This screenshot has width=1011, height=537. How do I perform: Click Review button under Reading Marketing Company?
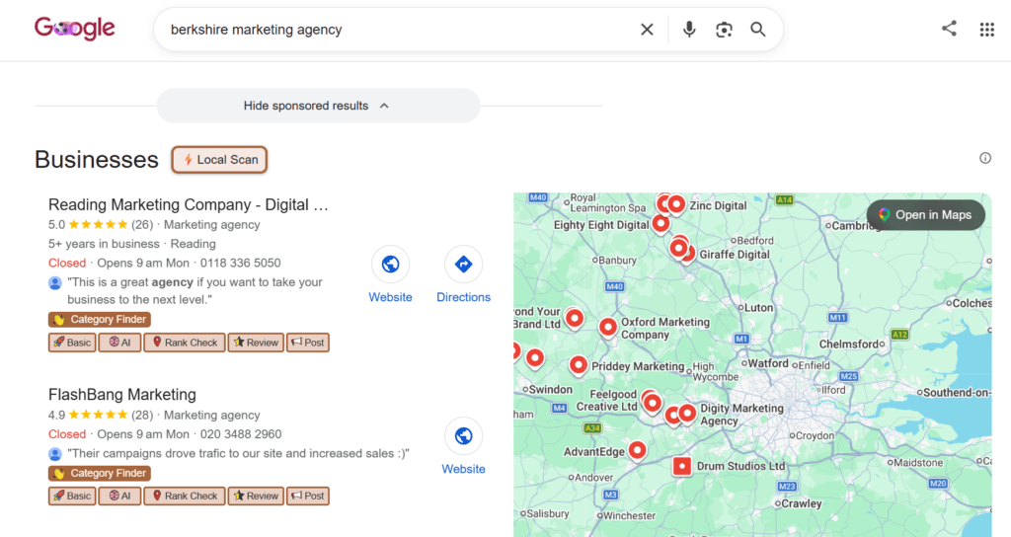coord(256,343)
